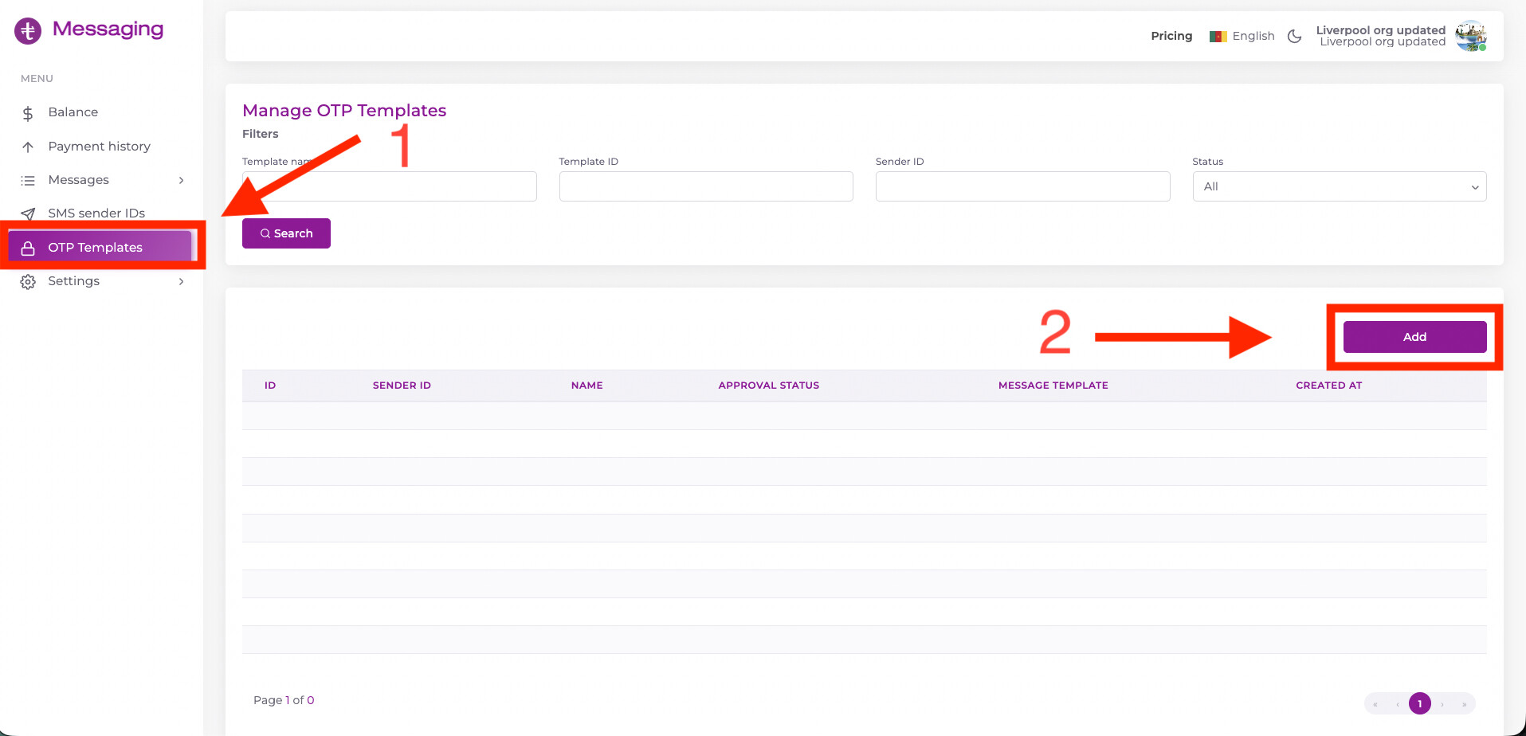This screenshot has width=1526, height=736.
Task: Click the Add template button
Action: [1414, 337]
